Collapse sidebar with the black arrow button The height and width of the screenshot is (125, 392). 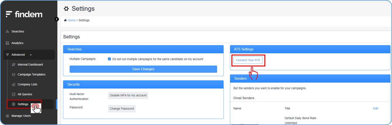tap(56, 19)
